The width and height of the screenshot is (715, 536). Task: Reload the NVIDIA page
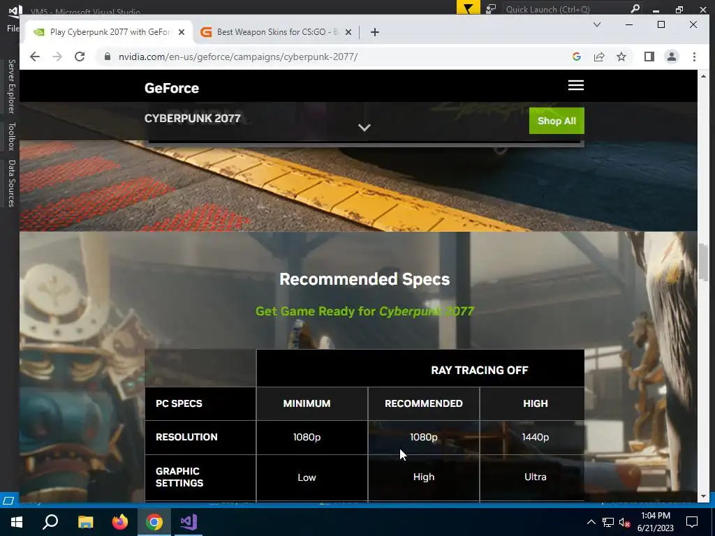(80, 57)
